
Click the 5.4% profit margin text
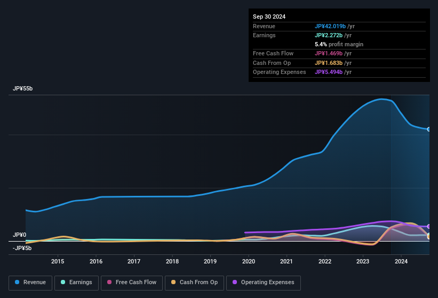pyautogui.click(x=339, y=44)
